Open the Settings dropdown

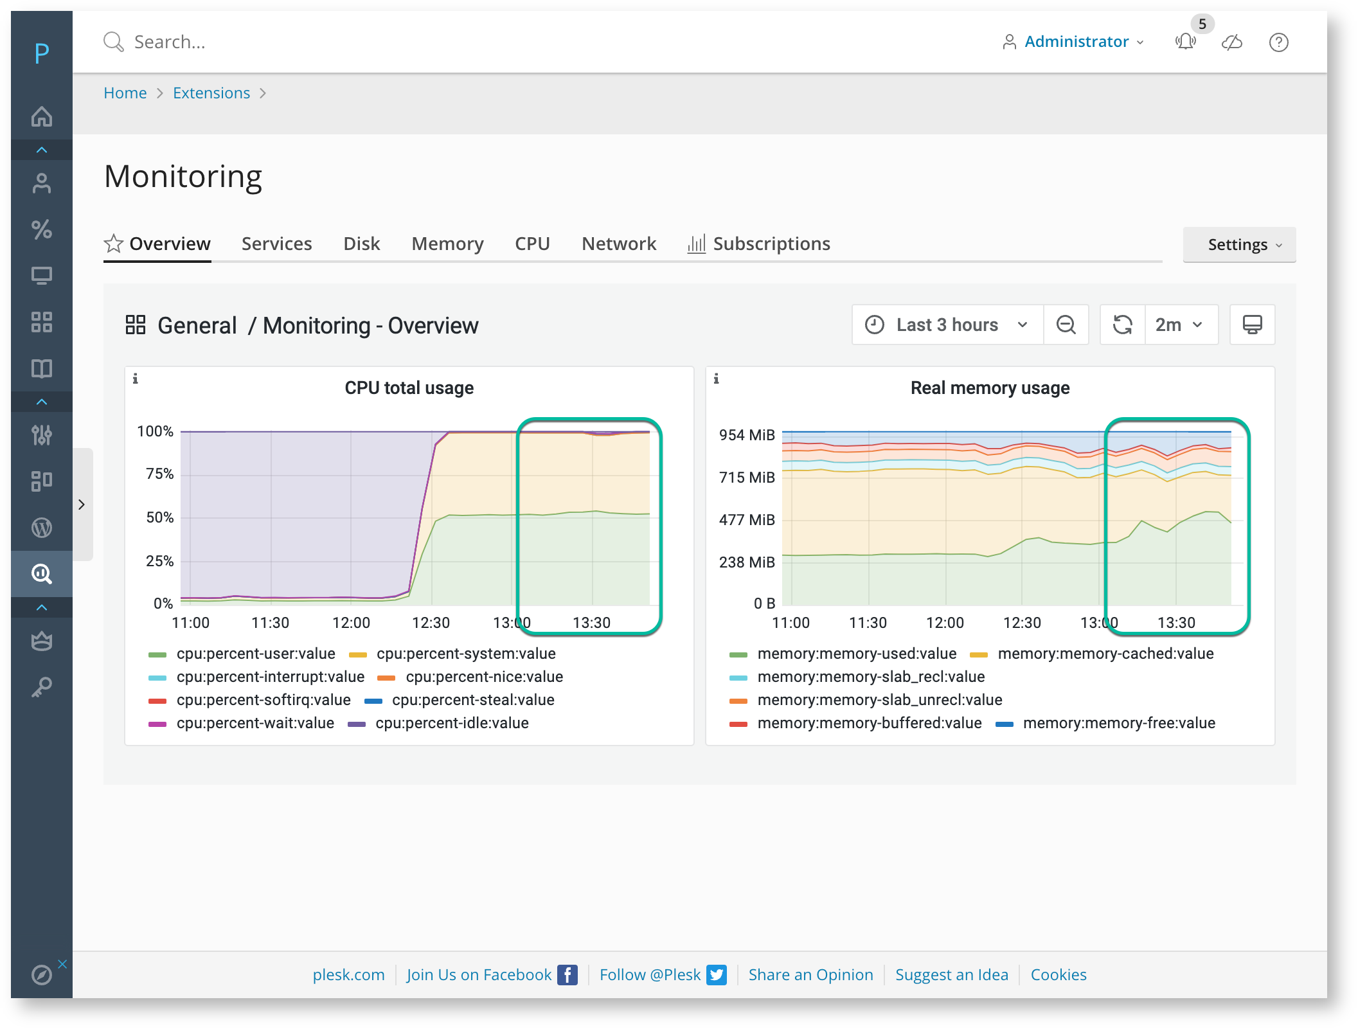point(1239,244)
